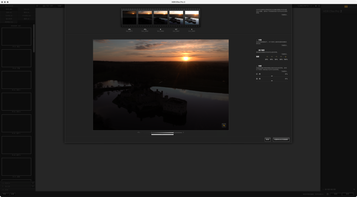
Task: Select the third preset thumbnail in the left panel
Action: tap(16, 80)
